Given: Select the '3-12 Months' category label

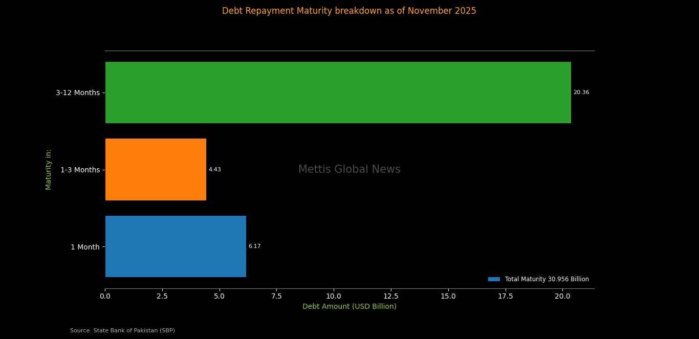Looking at the screenshot, I should click(x=78, y=93).
